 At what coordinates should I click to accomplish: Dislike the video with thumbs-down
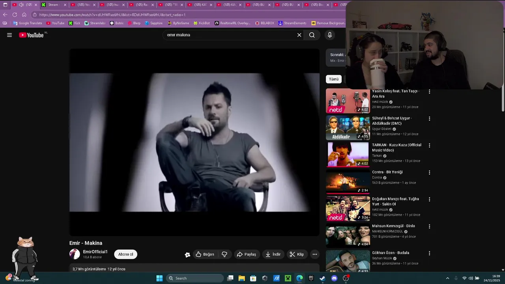point(224,254)
